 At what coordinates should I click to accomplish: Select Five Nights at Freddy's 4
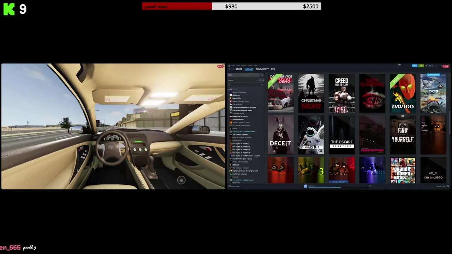(241, 153)
